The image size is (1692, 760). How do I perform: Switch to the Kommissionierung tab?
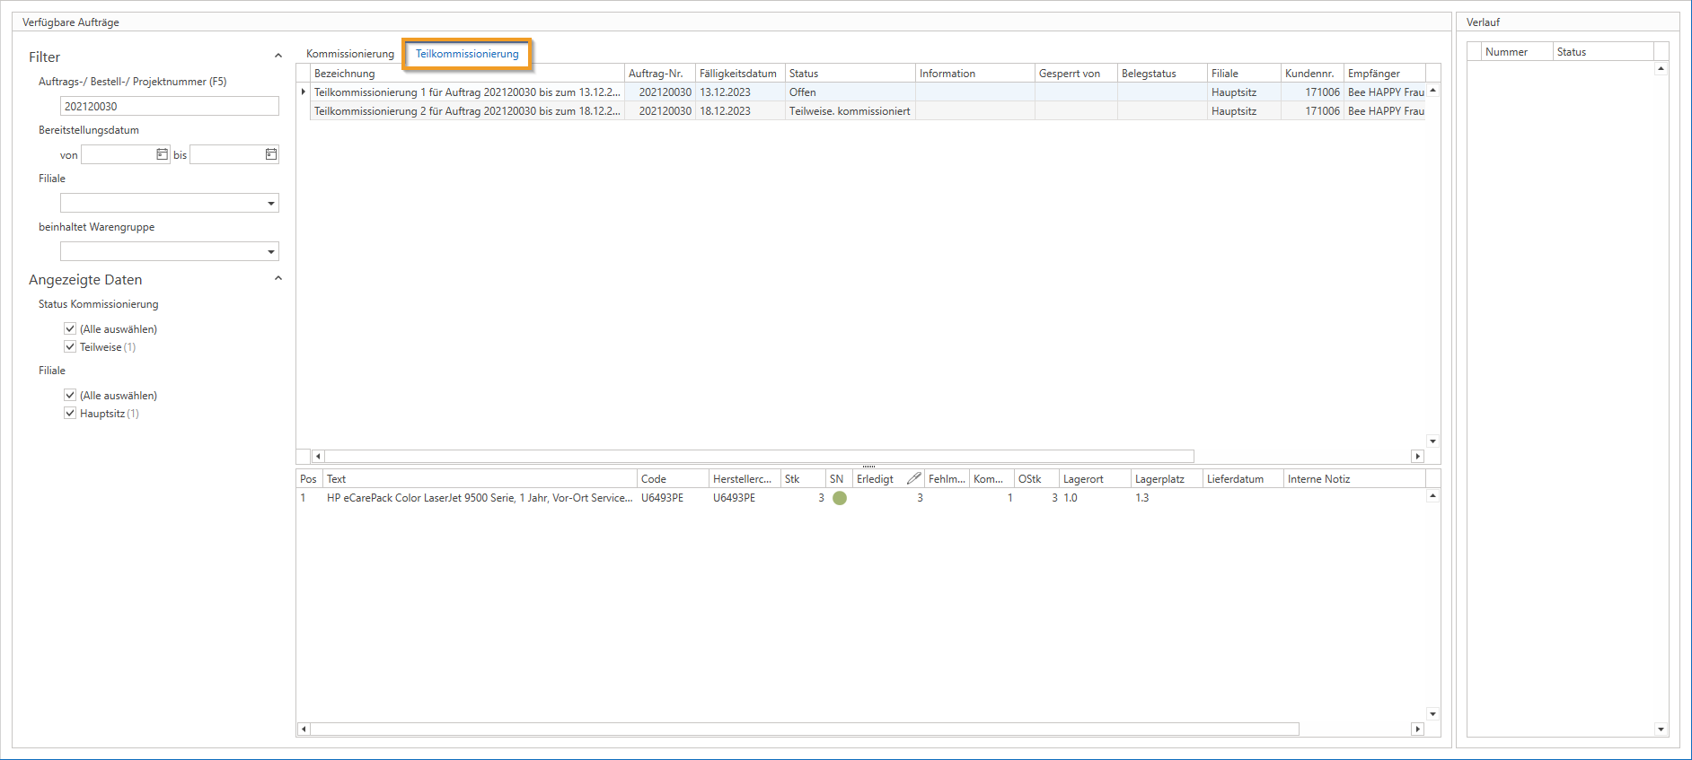(349, 54)
